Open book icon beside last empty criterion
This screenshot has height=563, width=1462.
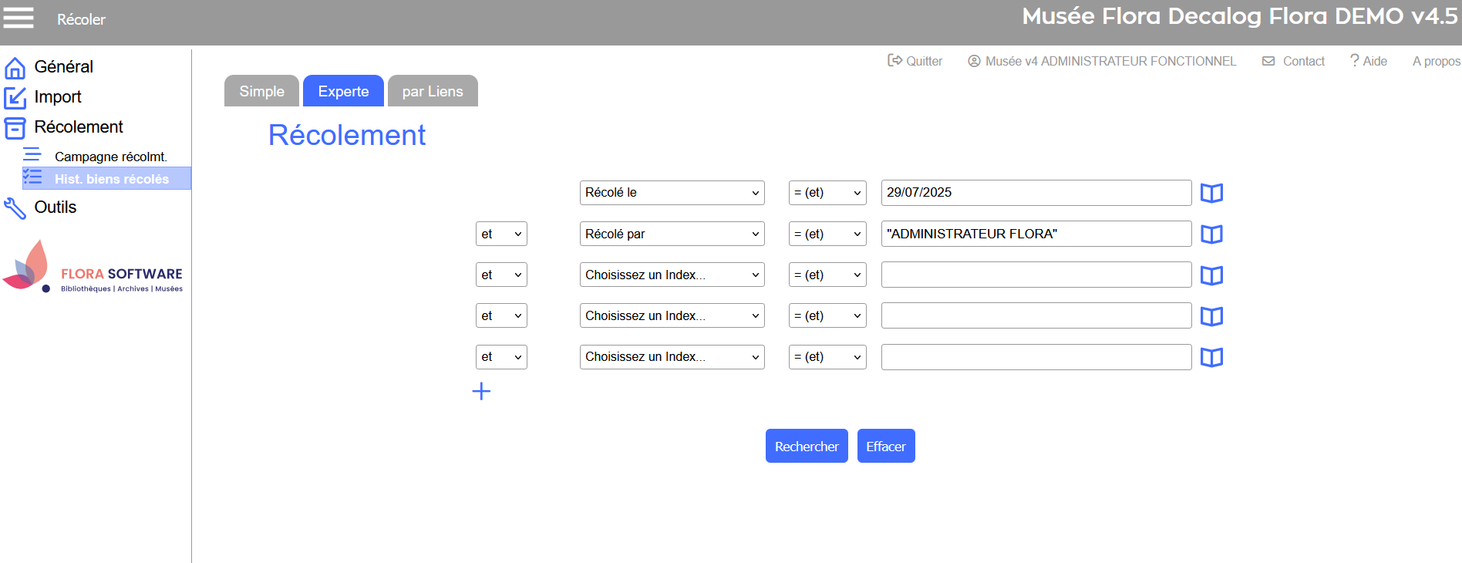click(x=1211, y=357)
